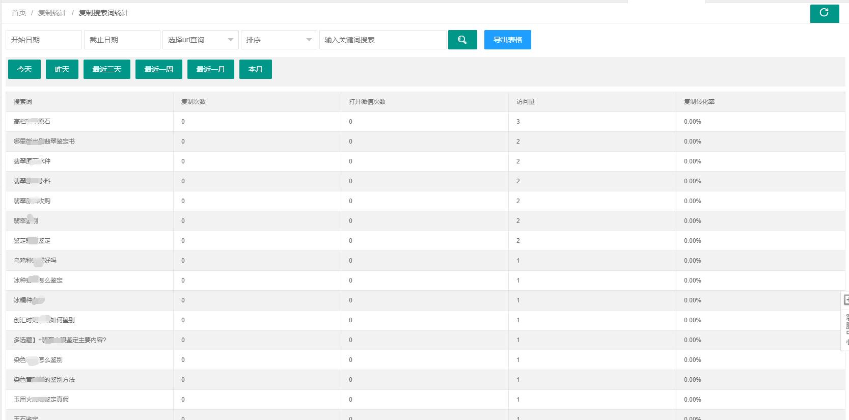The image size is (849, 420).
Task: Pick the 最近一月 range button
Action: 210,69
